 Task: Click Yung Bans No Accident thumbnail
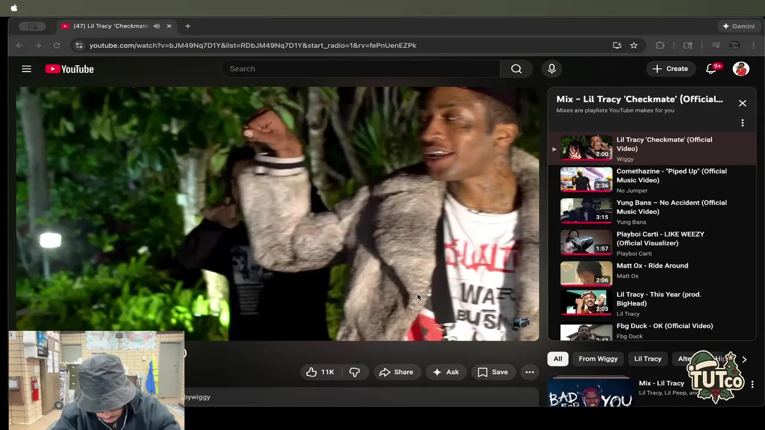coord(586,211)
